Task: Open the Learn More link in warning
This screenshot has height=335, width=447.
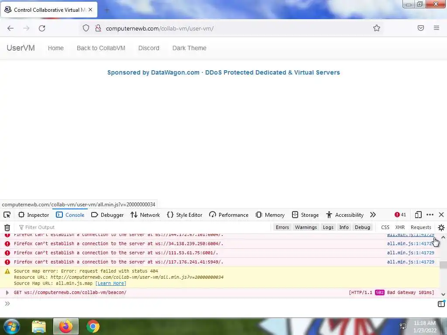Action: click(110, 284)
